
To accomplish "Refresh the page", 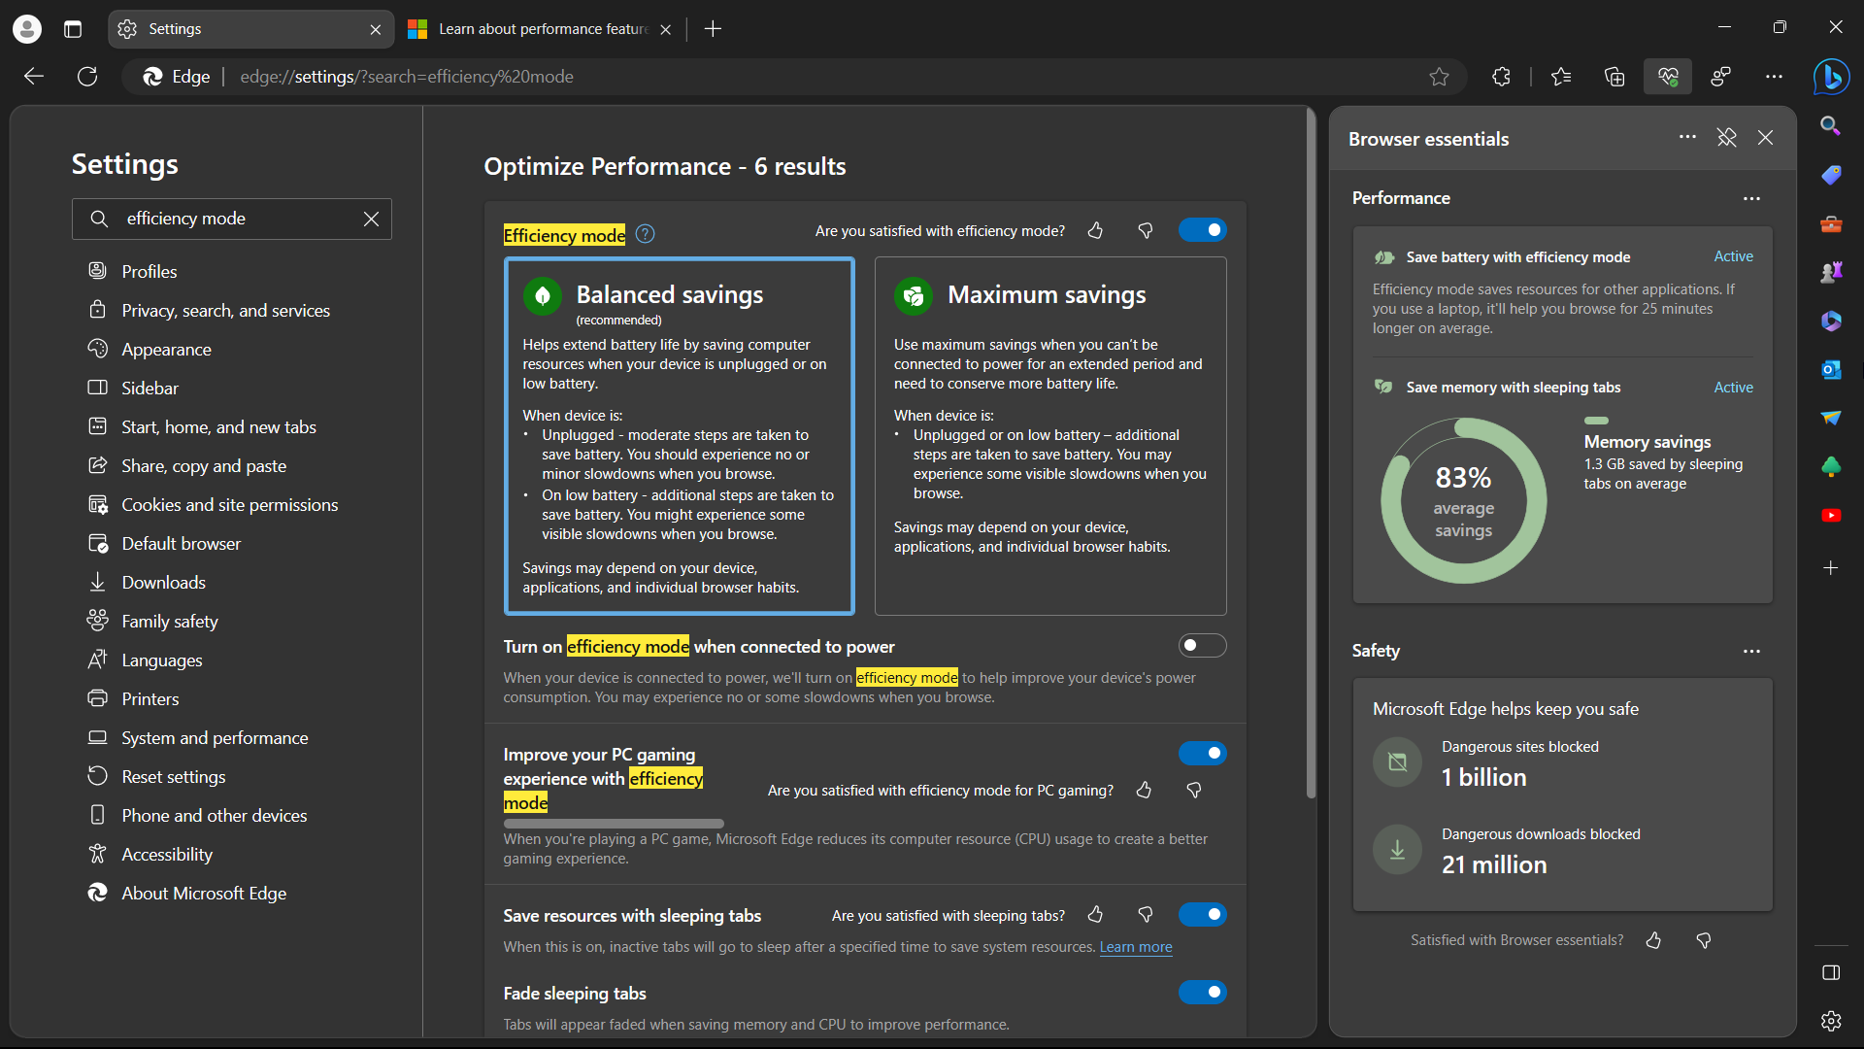I will [87, 77].
